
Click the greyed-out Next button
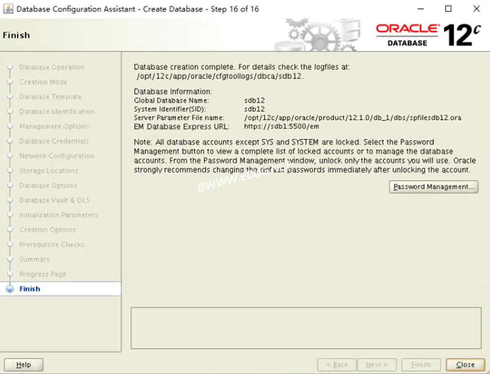coord(377,365)
